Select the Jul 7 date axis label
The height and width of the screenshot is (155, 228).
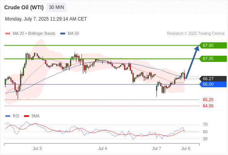[x=157, y=148]
